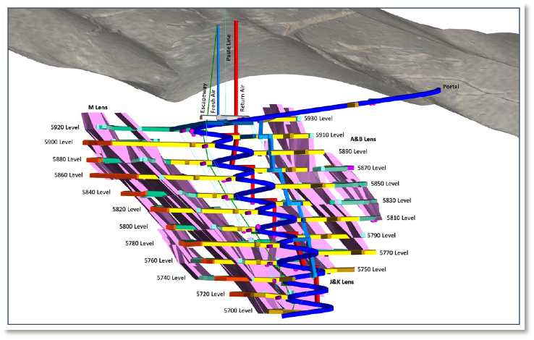Click the 5870 Level label
Screen dimensions: 534x340
(371, 168)
